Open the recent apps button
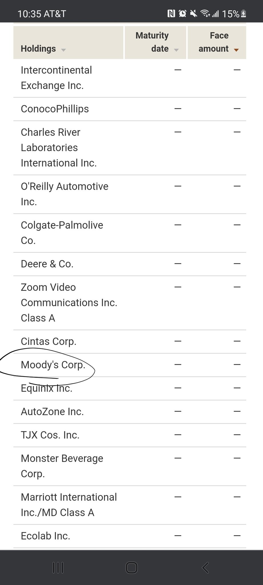 (58, 567)
